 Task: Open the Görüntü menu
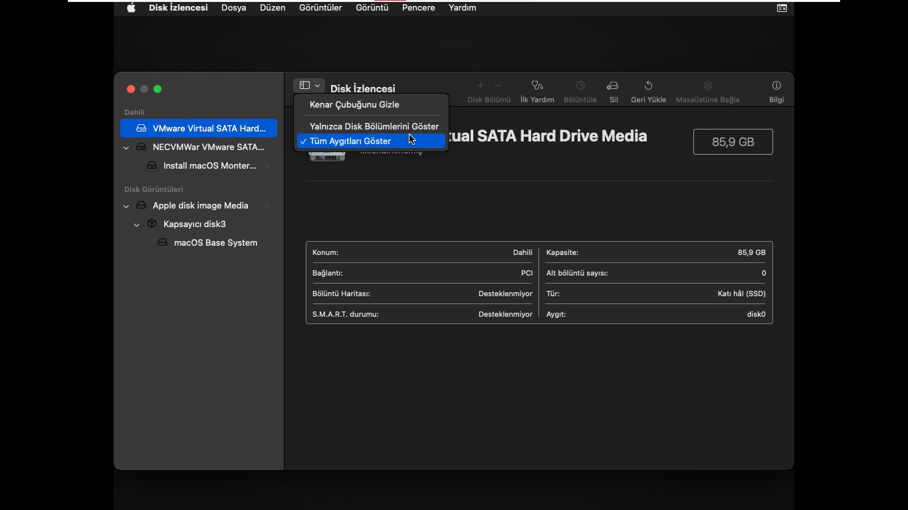coord(372,8)
